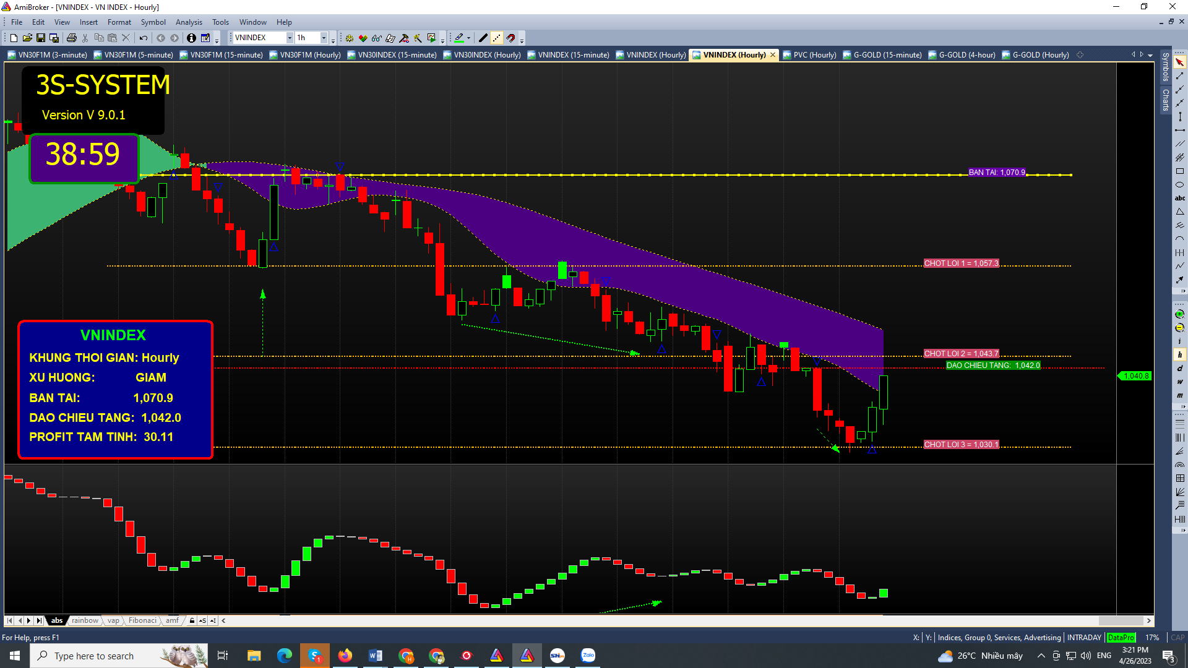Screen dimensions: 1188x668
Task: Click the Save icon in toolbar
Action: [41, 38]
